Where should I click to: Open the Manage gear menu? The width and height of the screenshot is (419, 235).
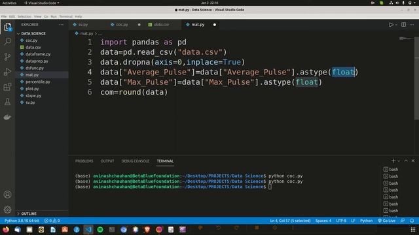coord(7,210)
